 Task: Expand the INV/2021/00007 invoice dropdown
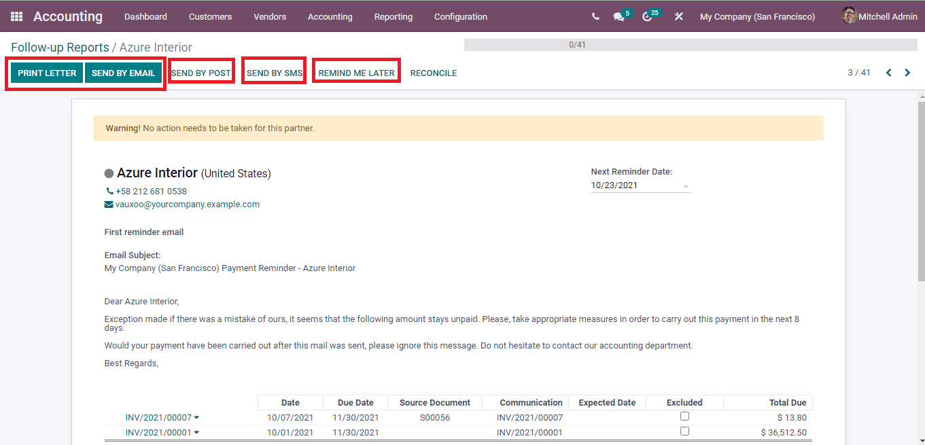coord(195,417)
